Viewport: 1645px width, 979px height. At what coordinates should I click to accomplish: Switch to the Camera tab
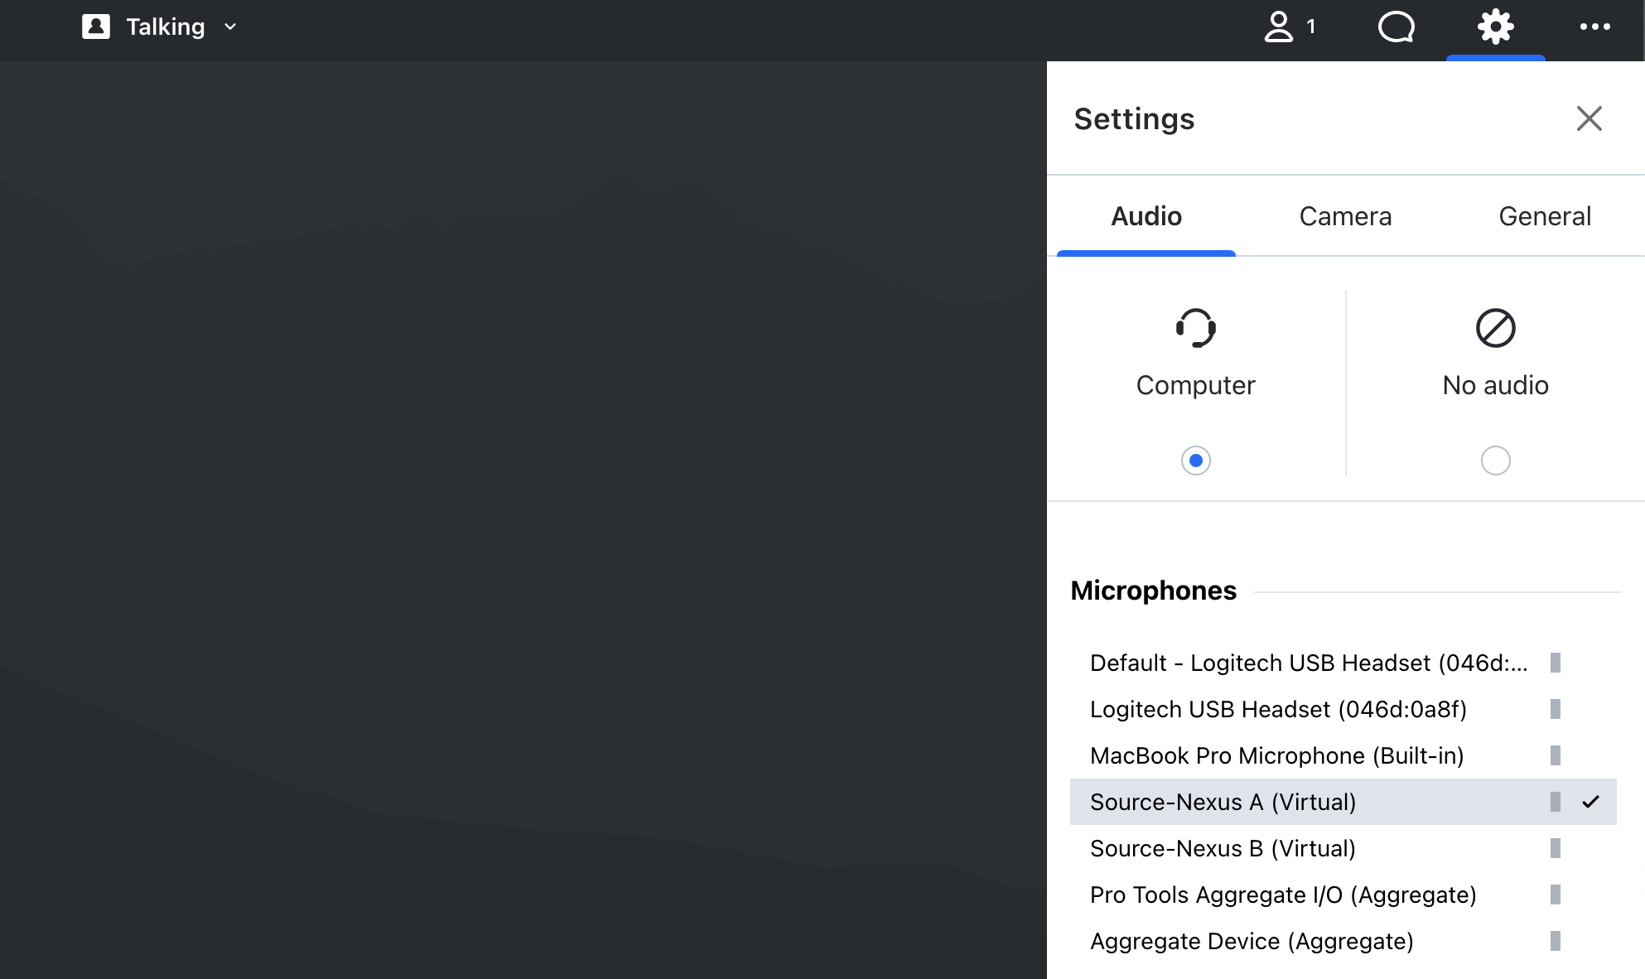[1345, 216]
